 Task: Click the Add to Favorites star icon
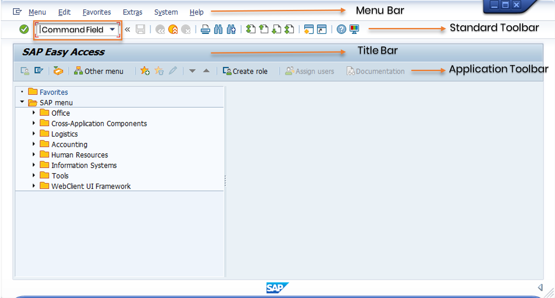tap(145, 71)
